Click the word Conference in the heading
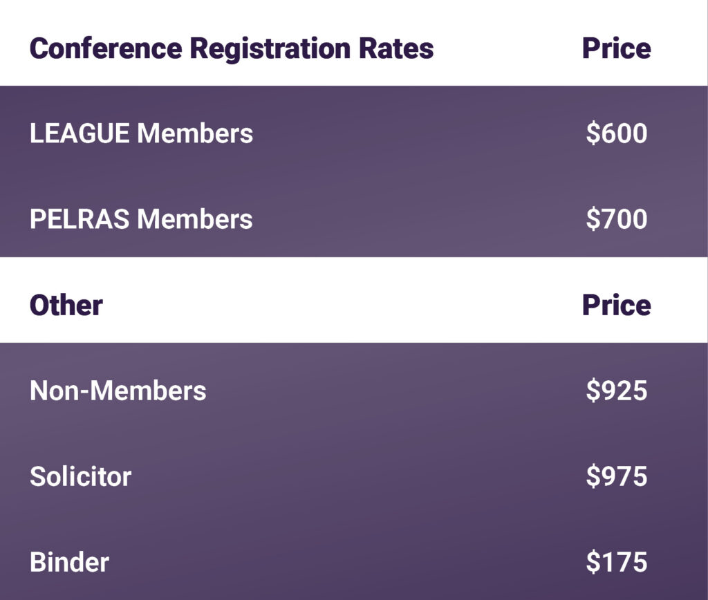The image size is (708, 600). click(x=105, y=48)
